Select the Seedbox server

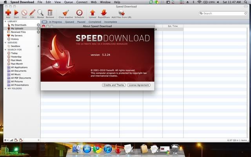[x=16, y=46]
